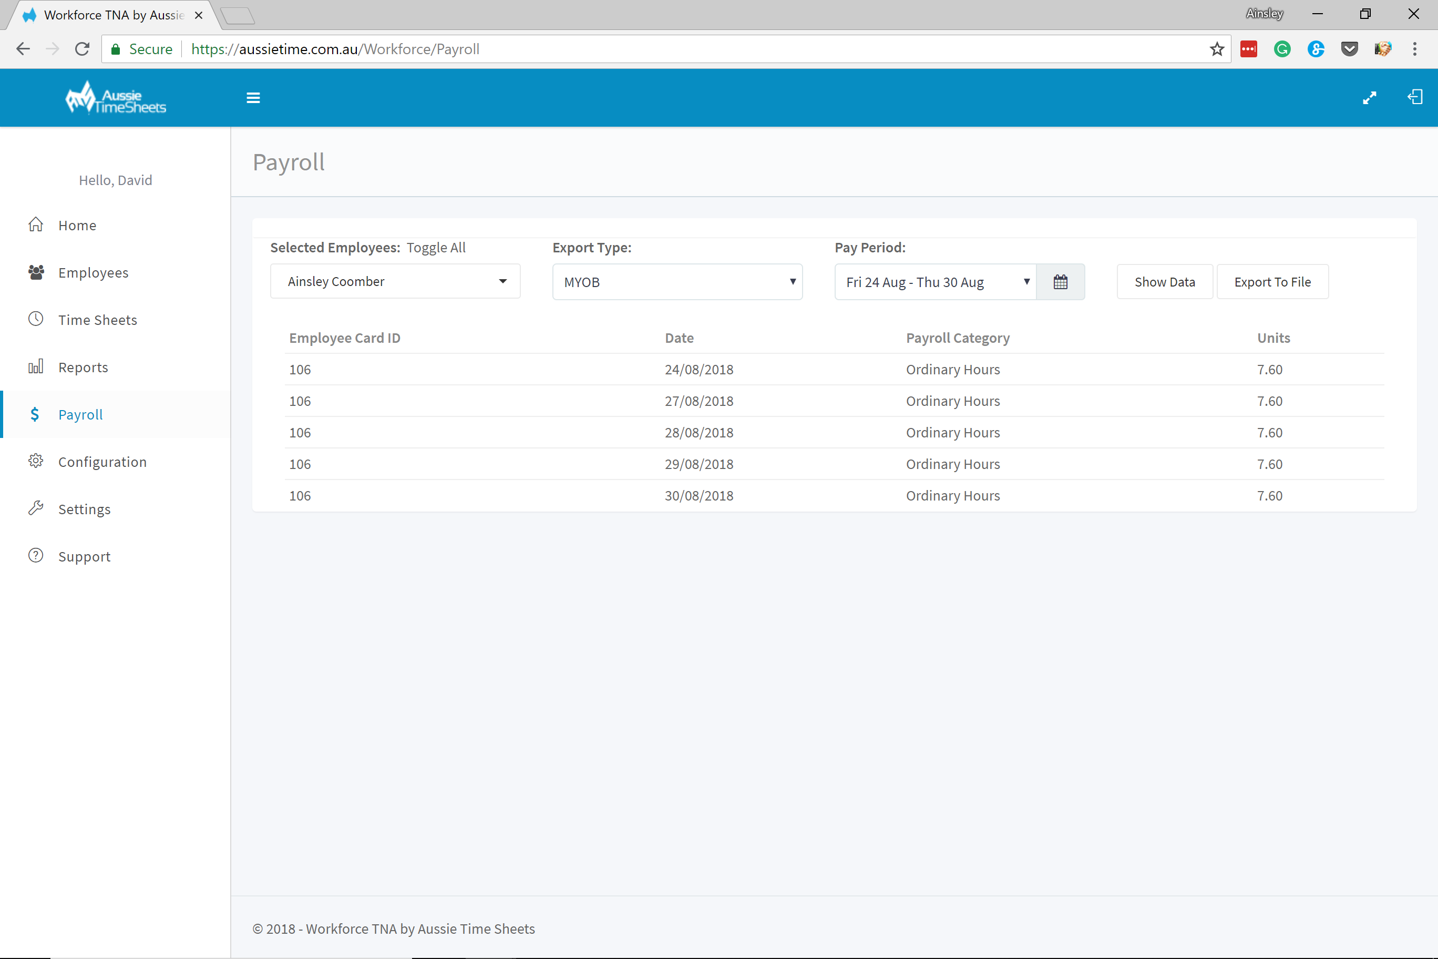This screenshot has height=959, width=1438.
Task: Click the Pocket extension icon
Action: (1349, 49)
